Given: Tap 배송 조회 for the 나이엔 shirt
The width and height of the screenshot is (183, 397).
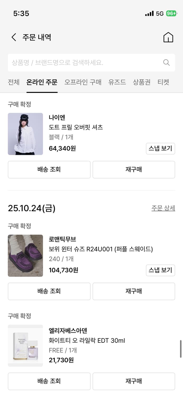Looking at the screenshot, I should [x=49, y=169].
